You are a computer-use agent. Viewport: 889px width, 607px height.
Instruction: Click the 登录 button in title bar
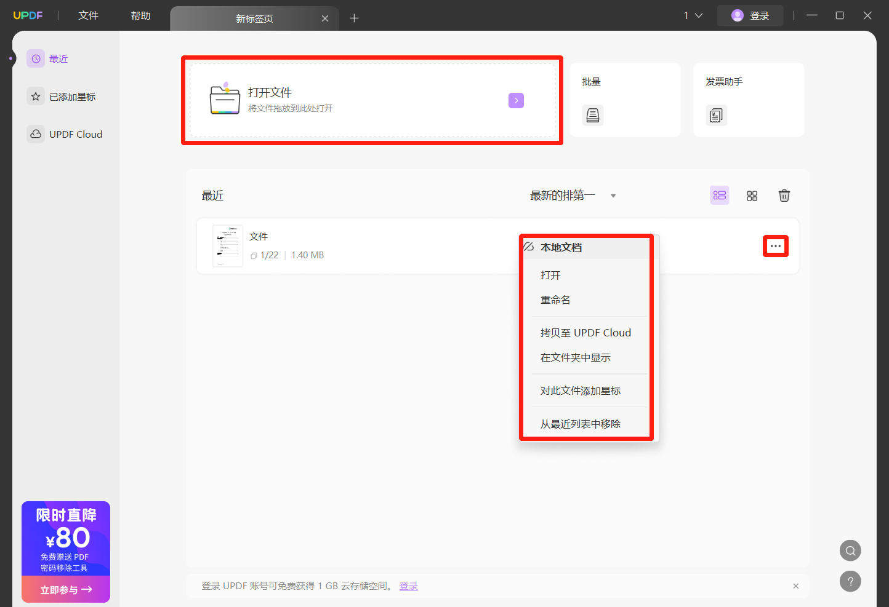coord(750,15)
